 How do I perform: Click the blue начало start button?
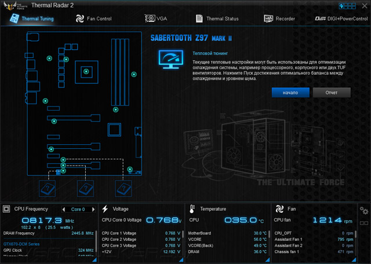coord(290,93)
